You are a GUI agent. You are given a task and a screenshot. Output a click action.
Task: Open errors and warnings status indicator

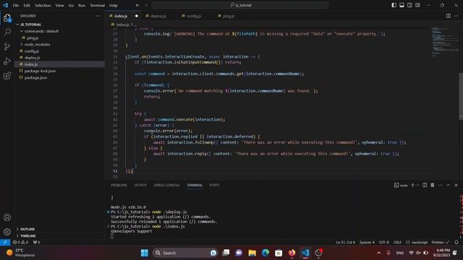[20, 243]
